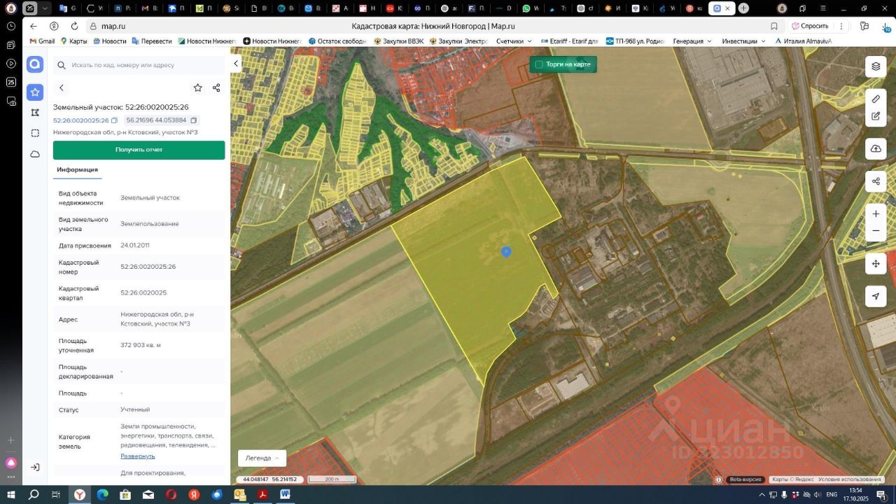
Task: Click the 'Получить отчет' button
Action: pos(139,150)
